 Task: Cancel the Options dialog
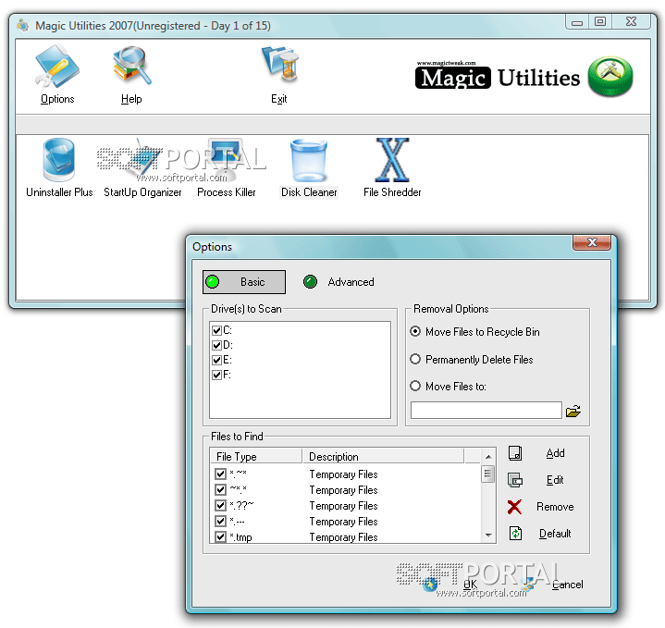coord(568,585)
